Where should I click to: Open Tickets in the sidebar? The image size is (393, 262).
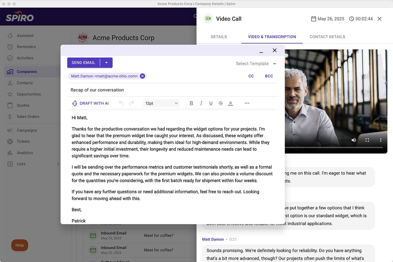[23, 141]
